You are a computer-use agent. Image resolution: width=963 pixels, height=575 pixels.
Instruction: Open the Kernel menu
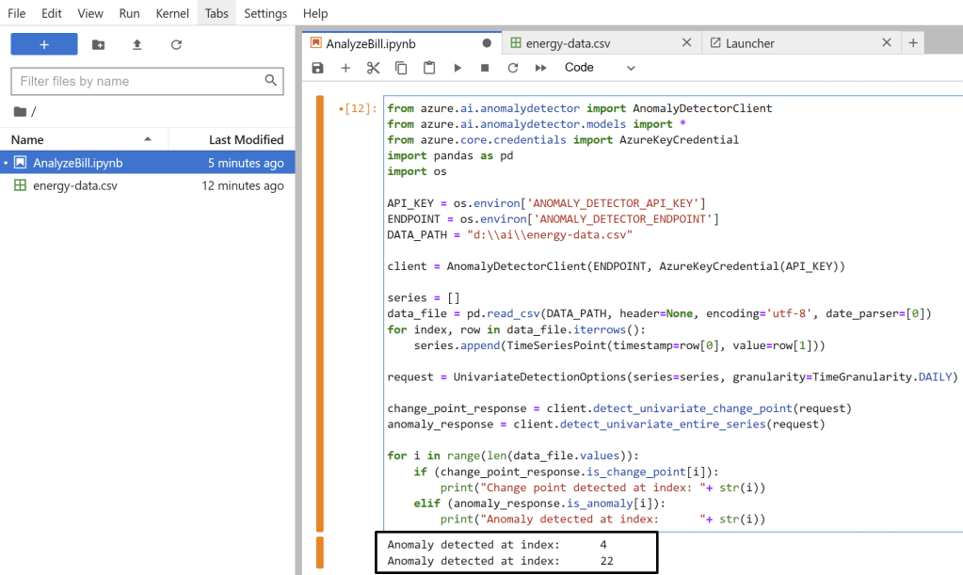pos(172,13)
